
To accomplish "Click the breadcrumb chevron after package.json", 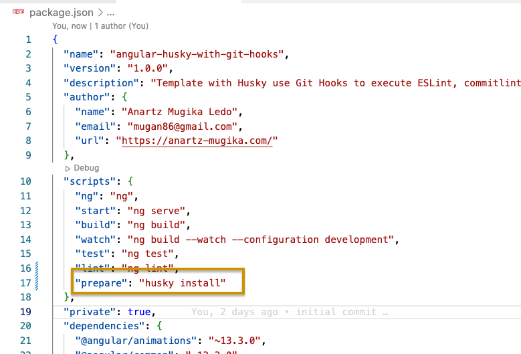I will pyautogui.click(x=100, y=13).
